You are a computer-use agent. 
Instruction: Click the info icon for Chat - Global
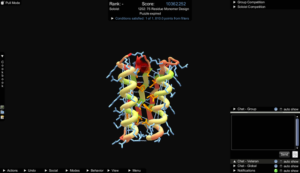276,166
